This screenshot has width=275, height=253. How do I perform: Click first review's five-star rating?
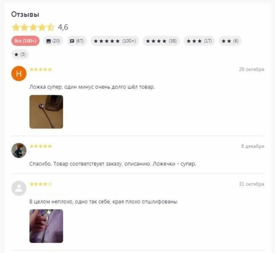pos(41,69)
